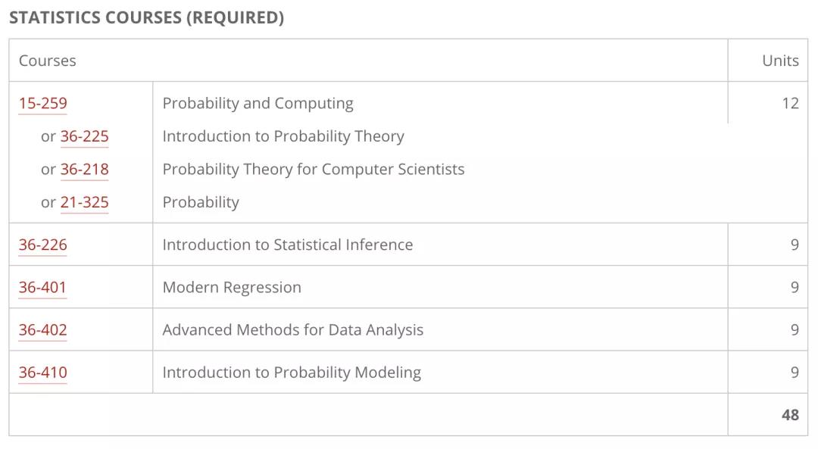Visit the 36-410 course link
Viewport: 818px width, 449px height.
[x=42, y=373]
